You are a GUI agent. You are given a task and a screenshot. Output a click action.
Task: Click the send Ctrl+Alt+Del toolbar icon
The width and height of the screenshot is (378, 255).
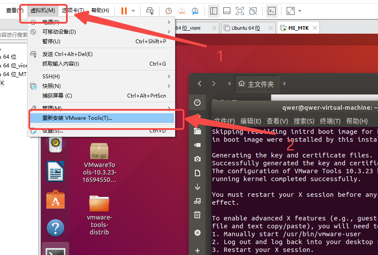pyautogui.click(x=150, y=11)
